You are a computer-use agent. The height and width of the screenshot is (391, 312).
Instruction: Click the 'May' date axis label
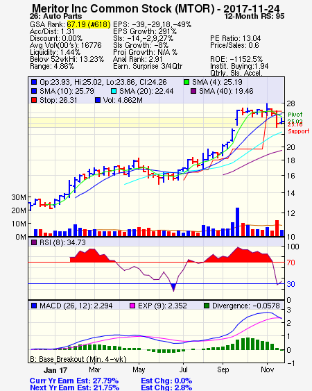(x=139, y=369)
